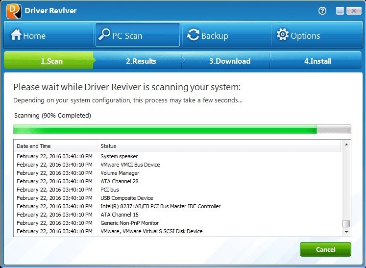Select the VMware VMCI Bus Device row
This screenshot has width=366, height=268.
pyautogui.click(x=178, y=165)
